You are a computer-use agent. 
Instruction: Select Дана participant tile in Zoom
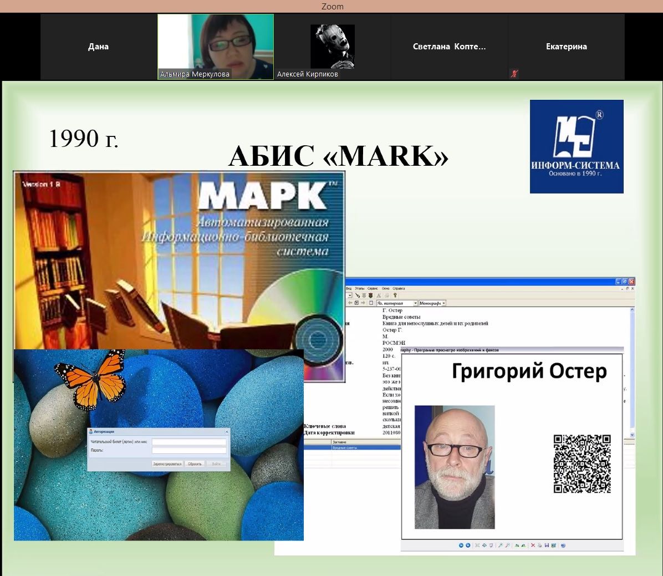[x=98, y=47]
